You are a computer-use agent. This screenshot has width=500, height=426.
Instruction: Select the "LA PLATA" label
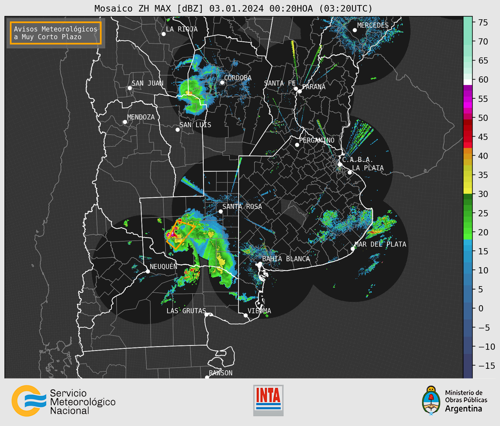tap(368, 168)
